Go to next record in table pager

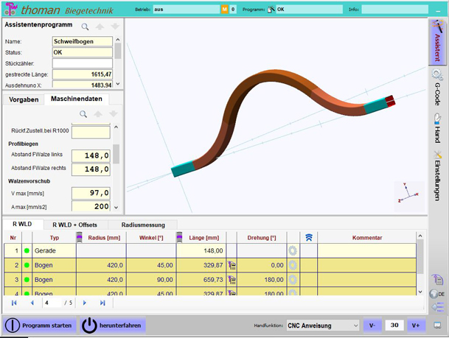(85, 303)
